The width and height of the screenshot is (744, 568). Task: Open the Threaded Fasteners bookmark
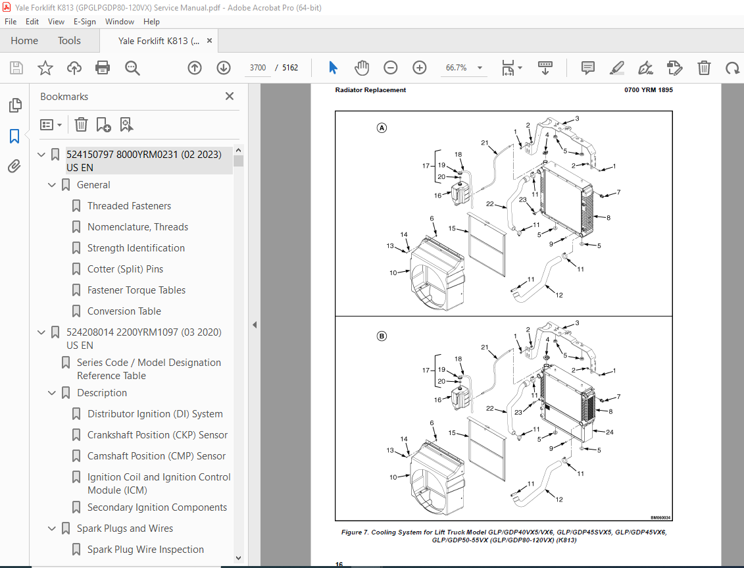129,205
